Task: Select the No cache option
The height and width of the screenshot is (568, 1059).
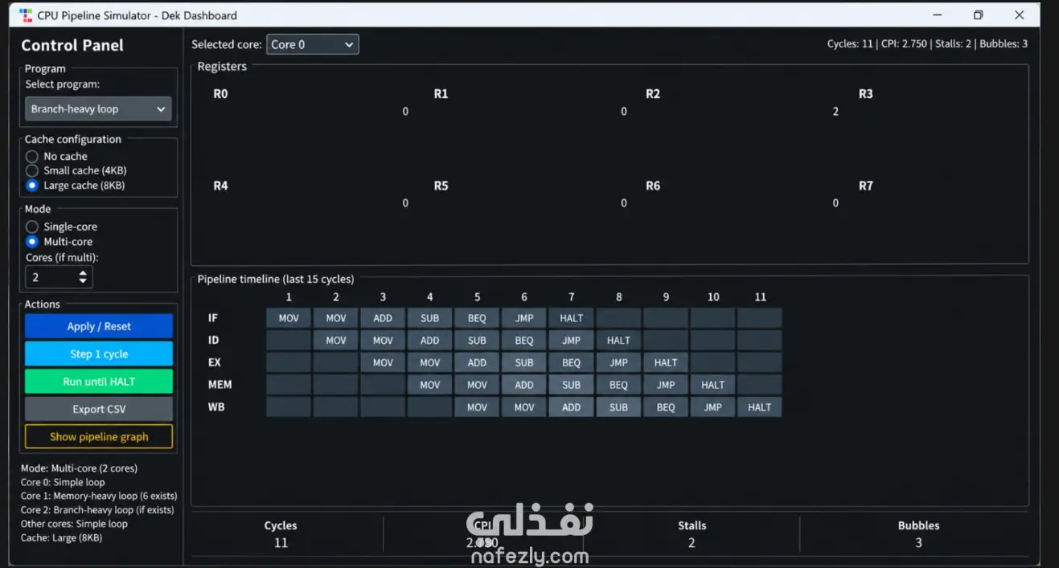Action: (32, 157)
